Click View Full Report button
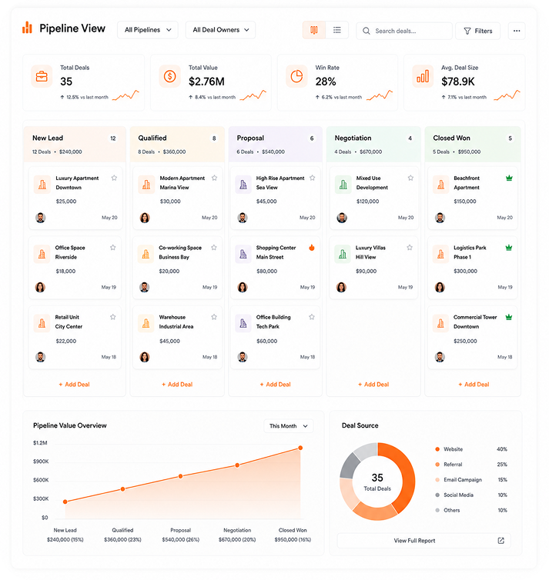This screenshot has height=580, width=549. coord(423,541)
